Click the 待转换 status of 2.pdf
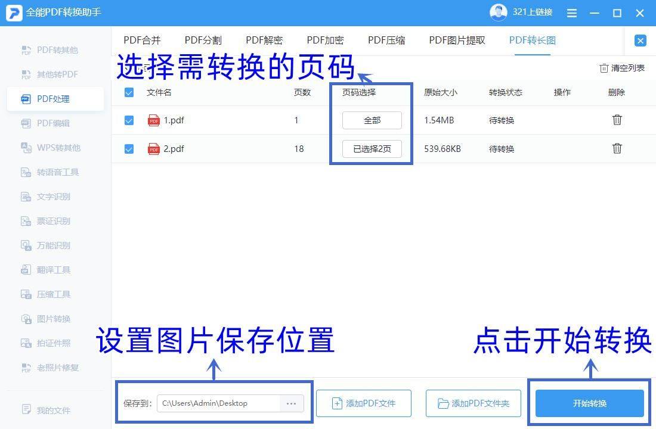 point(501,149)
